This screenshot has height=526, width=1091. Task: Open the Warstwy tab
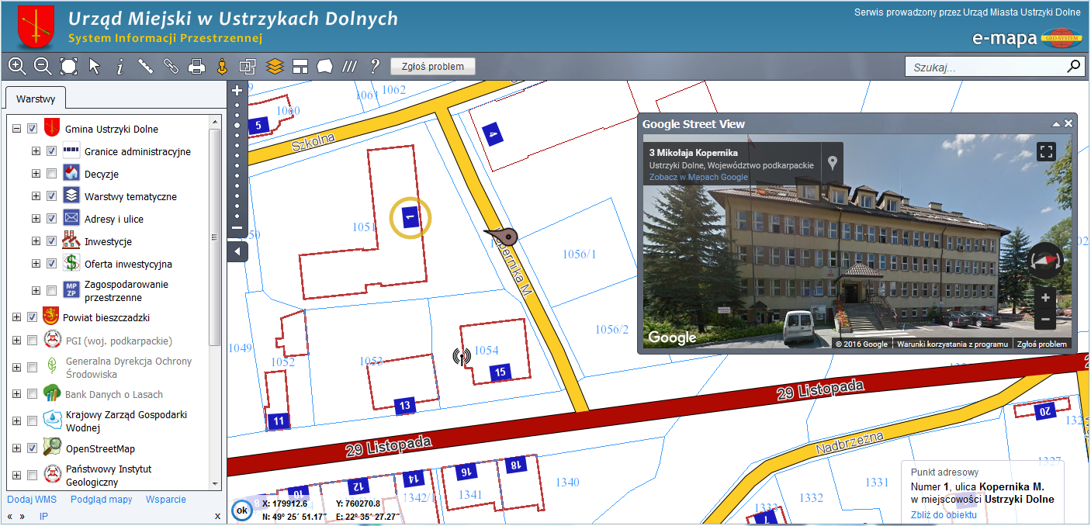36,99
